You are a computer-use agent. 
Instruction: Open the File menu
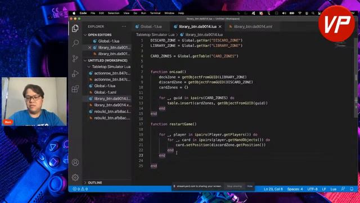93,14
